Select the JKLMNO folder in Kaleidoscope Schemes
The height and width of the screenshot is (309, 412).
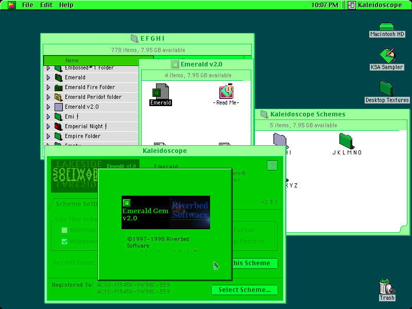pyautogui.click(x=346, y=141)
